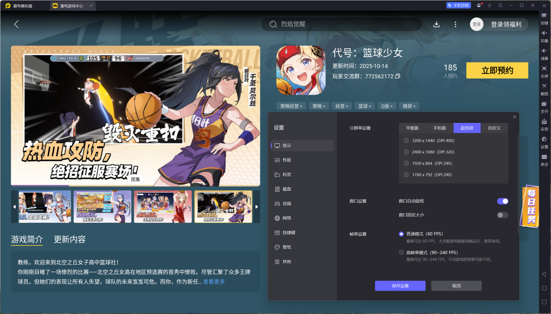This screenshot has height=314, width=551.
Task: Copy the player group number 772562172
Action: click(x=398, y=76)
